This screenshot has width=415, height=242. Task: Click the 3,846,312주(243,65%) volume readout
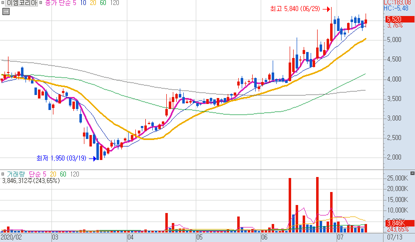pyautogui.click(x=30, y=181)
